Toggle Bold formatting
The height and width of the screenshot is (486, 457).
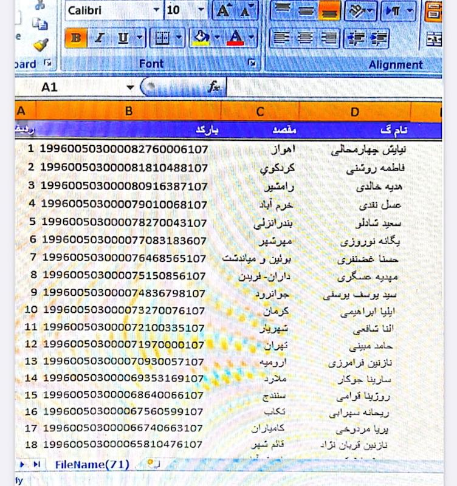pos(76,38)
